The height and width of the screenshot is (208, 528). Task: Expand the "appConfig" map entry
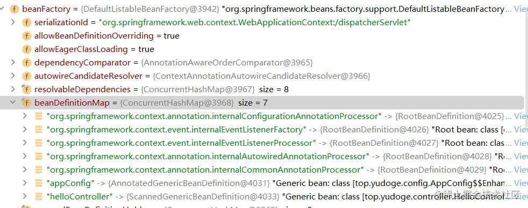25,183
